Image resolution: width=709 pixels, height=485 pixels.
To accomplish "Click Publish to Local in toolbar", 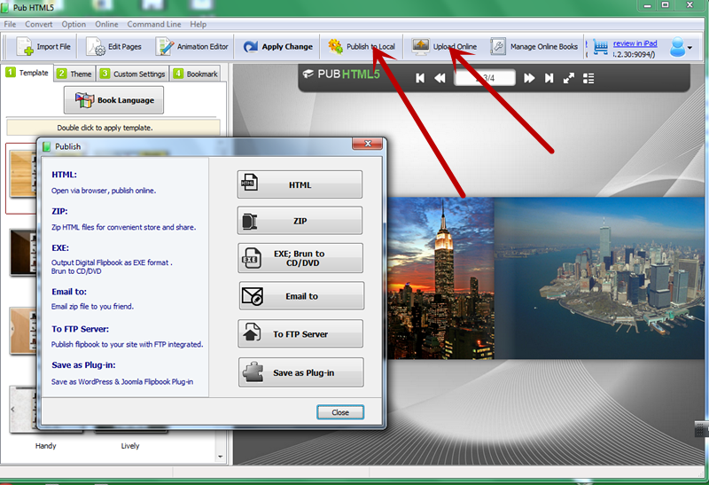I will coord(362,47).
